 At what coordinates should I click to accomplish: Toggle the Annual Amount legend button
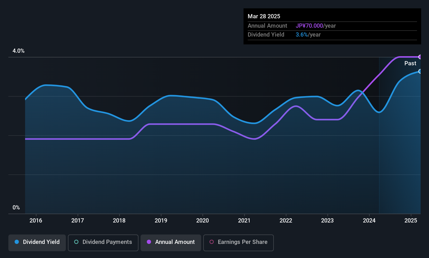[x=171, y=243]
